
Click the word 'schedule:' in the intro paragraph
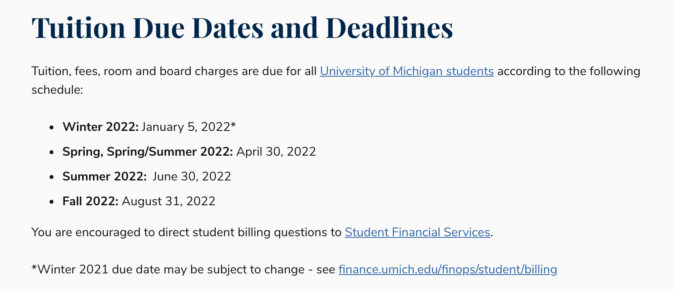click(57, 90)
